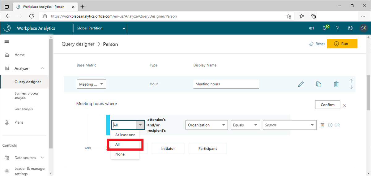Image resolution: width=371 pixels, height=176 pixels.
Task: Go back in the browser
Action: (8, 16)
